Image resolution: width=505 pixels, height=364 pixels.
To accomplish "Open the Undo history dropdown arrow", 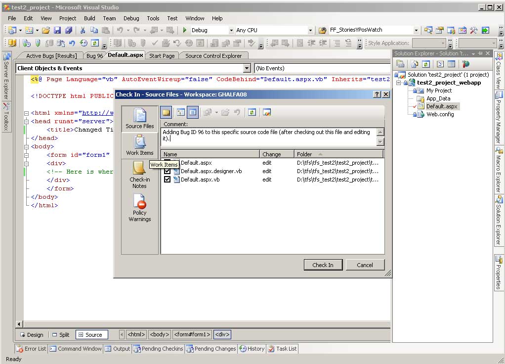I will pos(128,30).
